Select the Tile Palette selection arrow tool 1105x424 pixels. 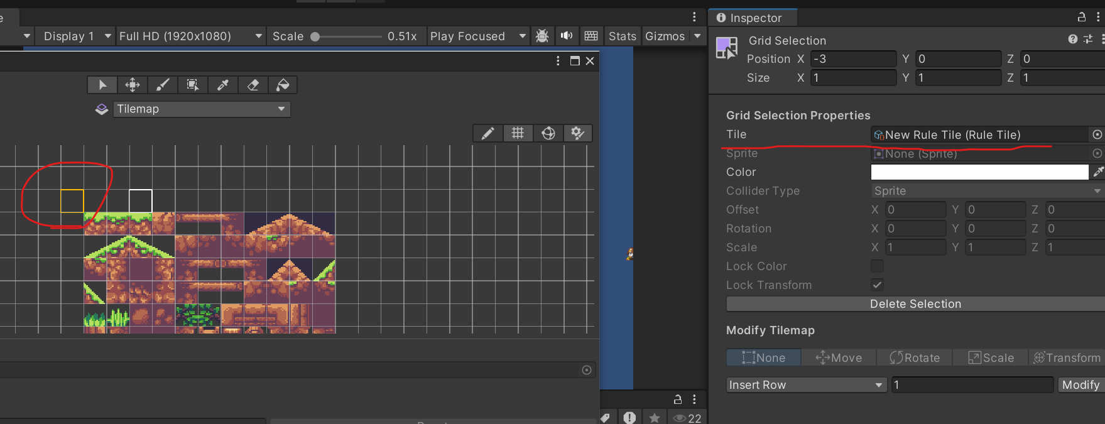pyautogui.click(x=102, y=85)
